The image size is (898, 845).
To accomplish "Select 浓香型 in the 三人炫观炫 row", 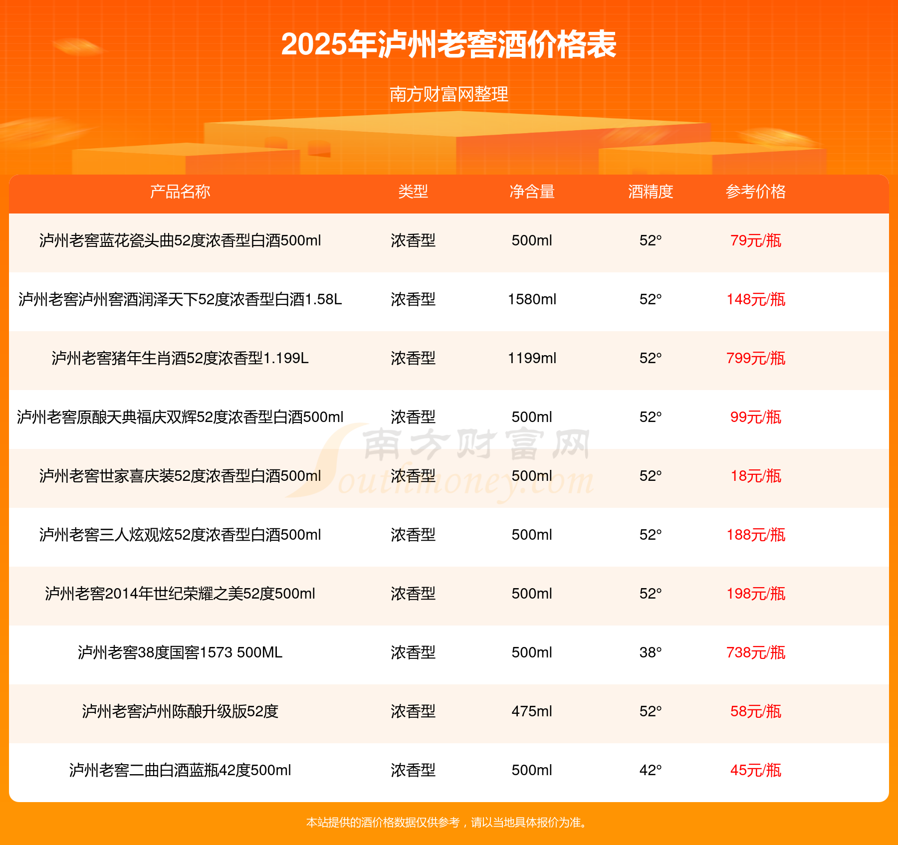I will click(413, 535).
